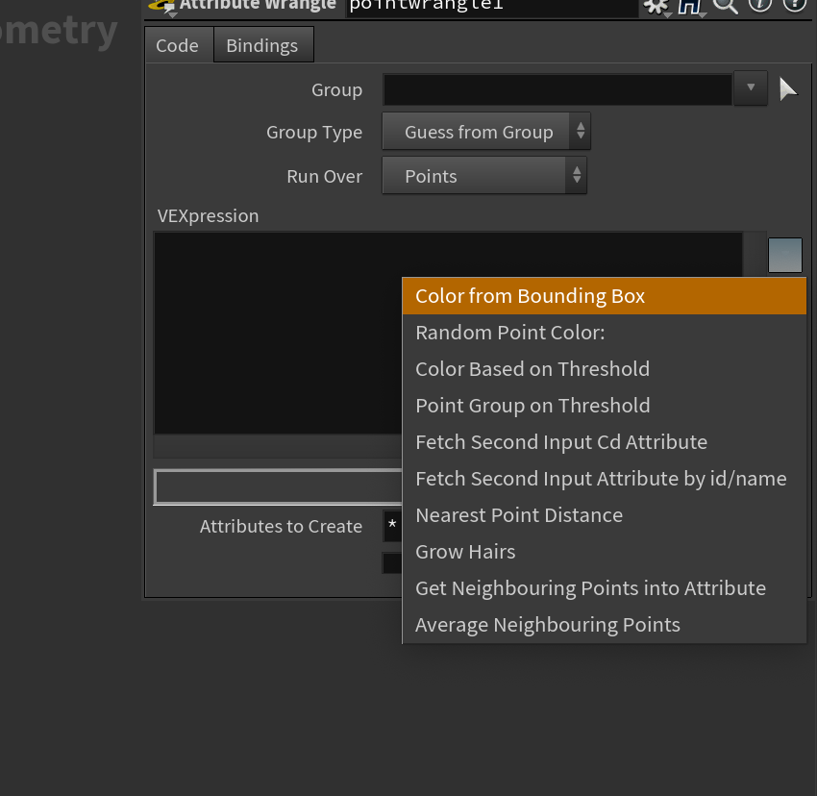The width and height of the screenshot is (817, 796).
Task: Click the Houdini H takeover icon
Action: 690,7
